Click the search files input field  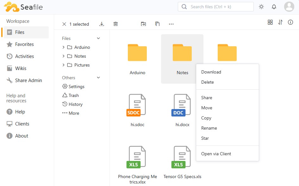(x=215, y=6)
